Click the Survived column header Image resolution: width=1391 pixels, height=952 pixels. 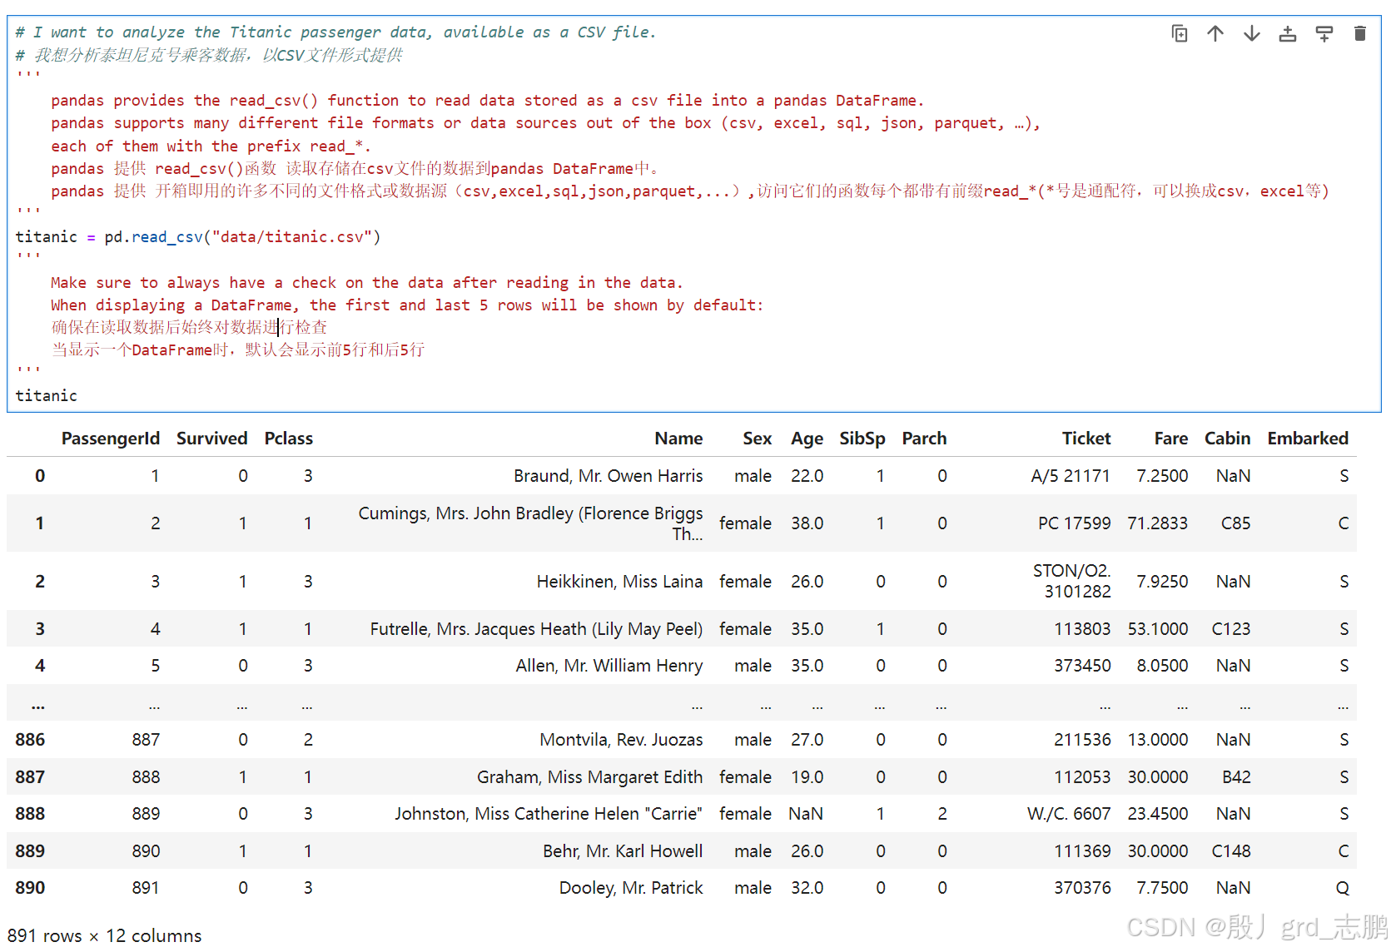coord(212,439)
